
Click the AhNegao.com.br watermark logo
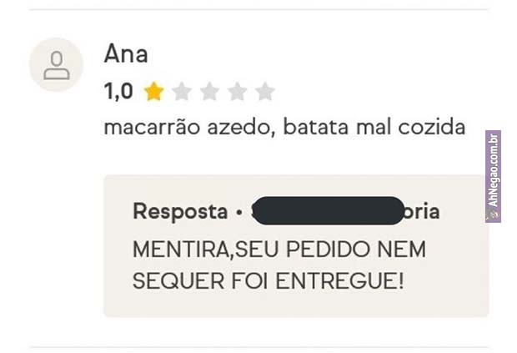click(x=493, y=177)
